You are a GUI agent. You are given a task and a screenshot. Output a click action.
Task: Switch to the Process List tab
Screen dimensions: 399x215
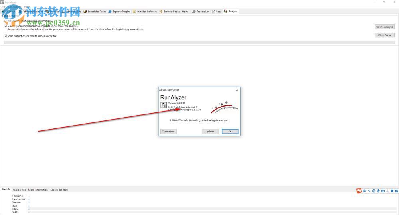201,12
